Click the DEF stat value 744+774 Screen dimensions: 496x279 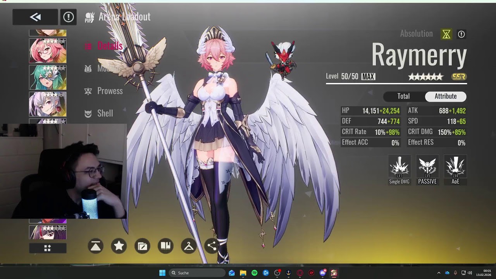point(388,121)
